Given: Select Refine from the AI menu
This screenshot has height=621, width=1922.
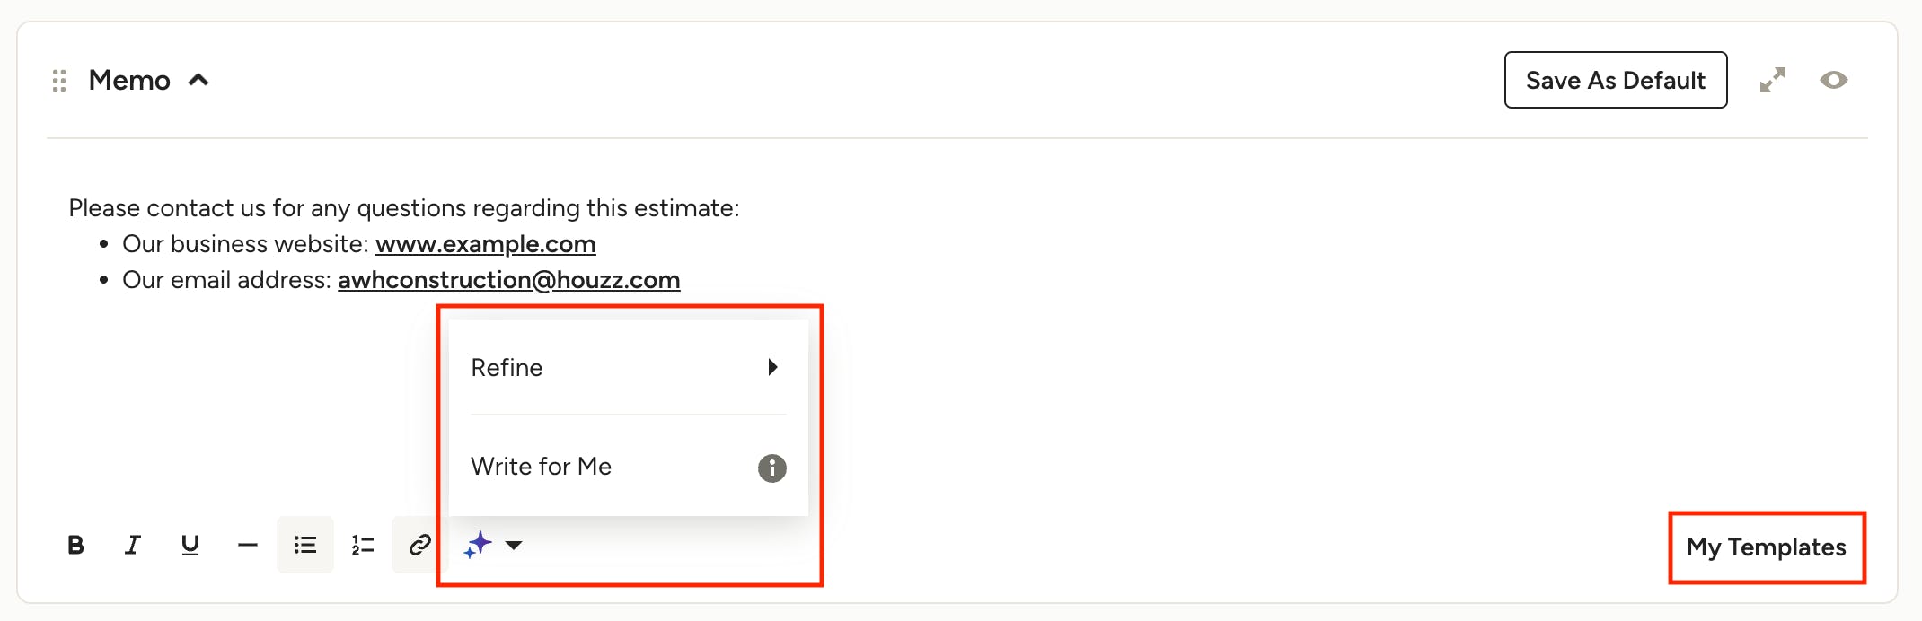Looking at the screenshot, I should tap(629, 367).
